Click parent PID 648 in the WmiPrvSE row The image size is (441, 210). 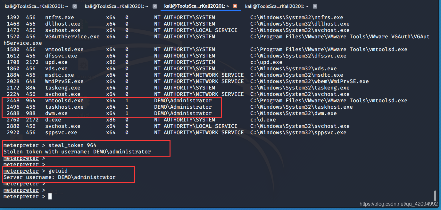[31, 81]
